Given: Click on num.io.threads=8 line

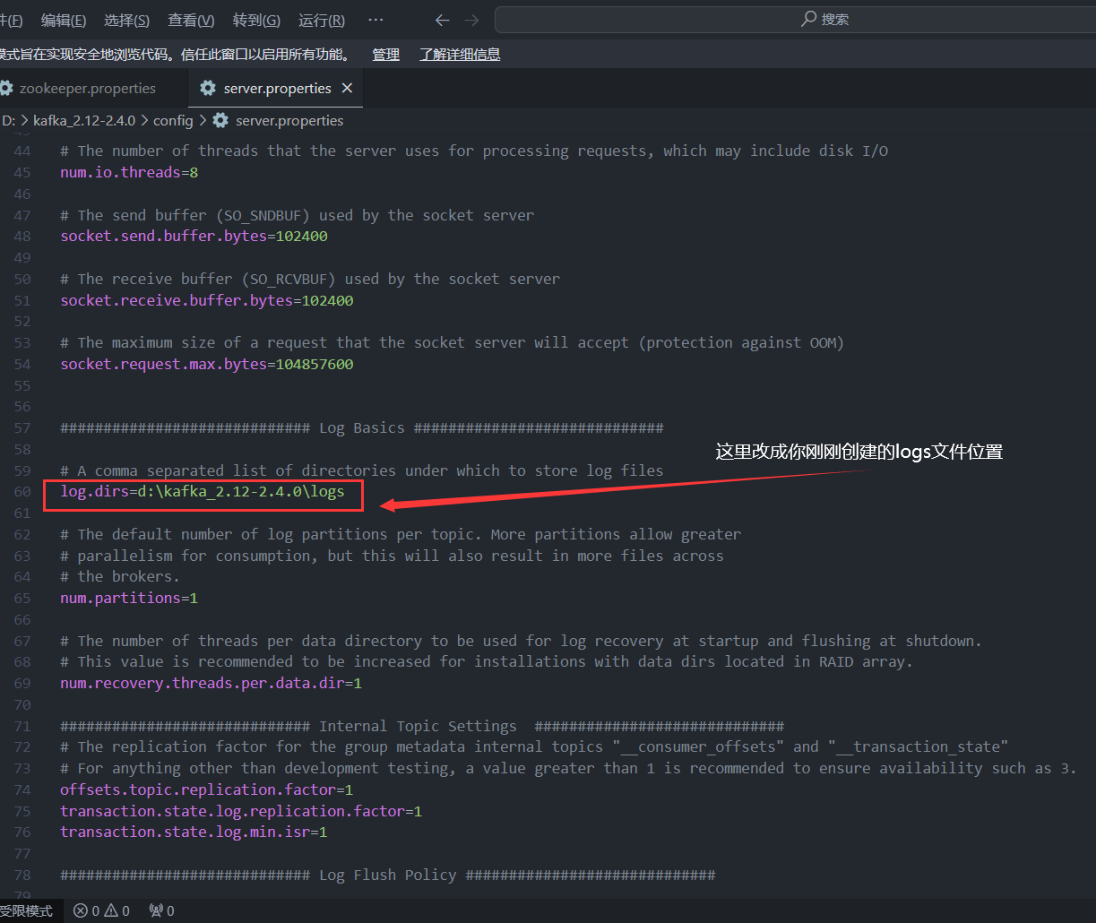Looking at the screenshot, I should point(129,172).
